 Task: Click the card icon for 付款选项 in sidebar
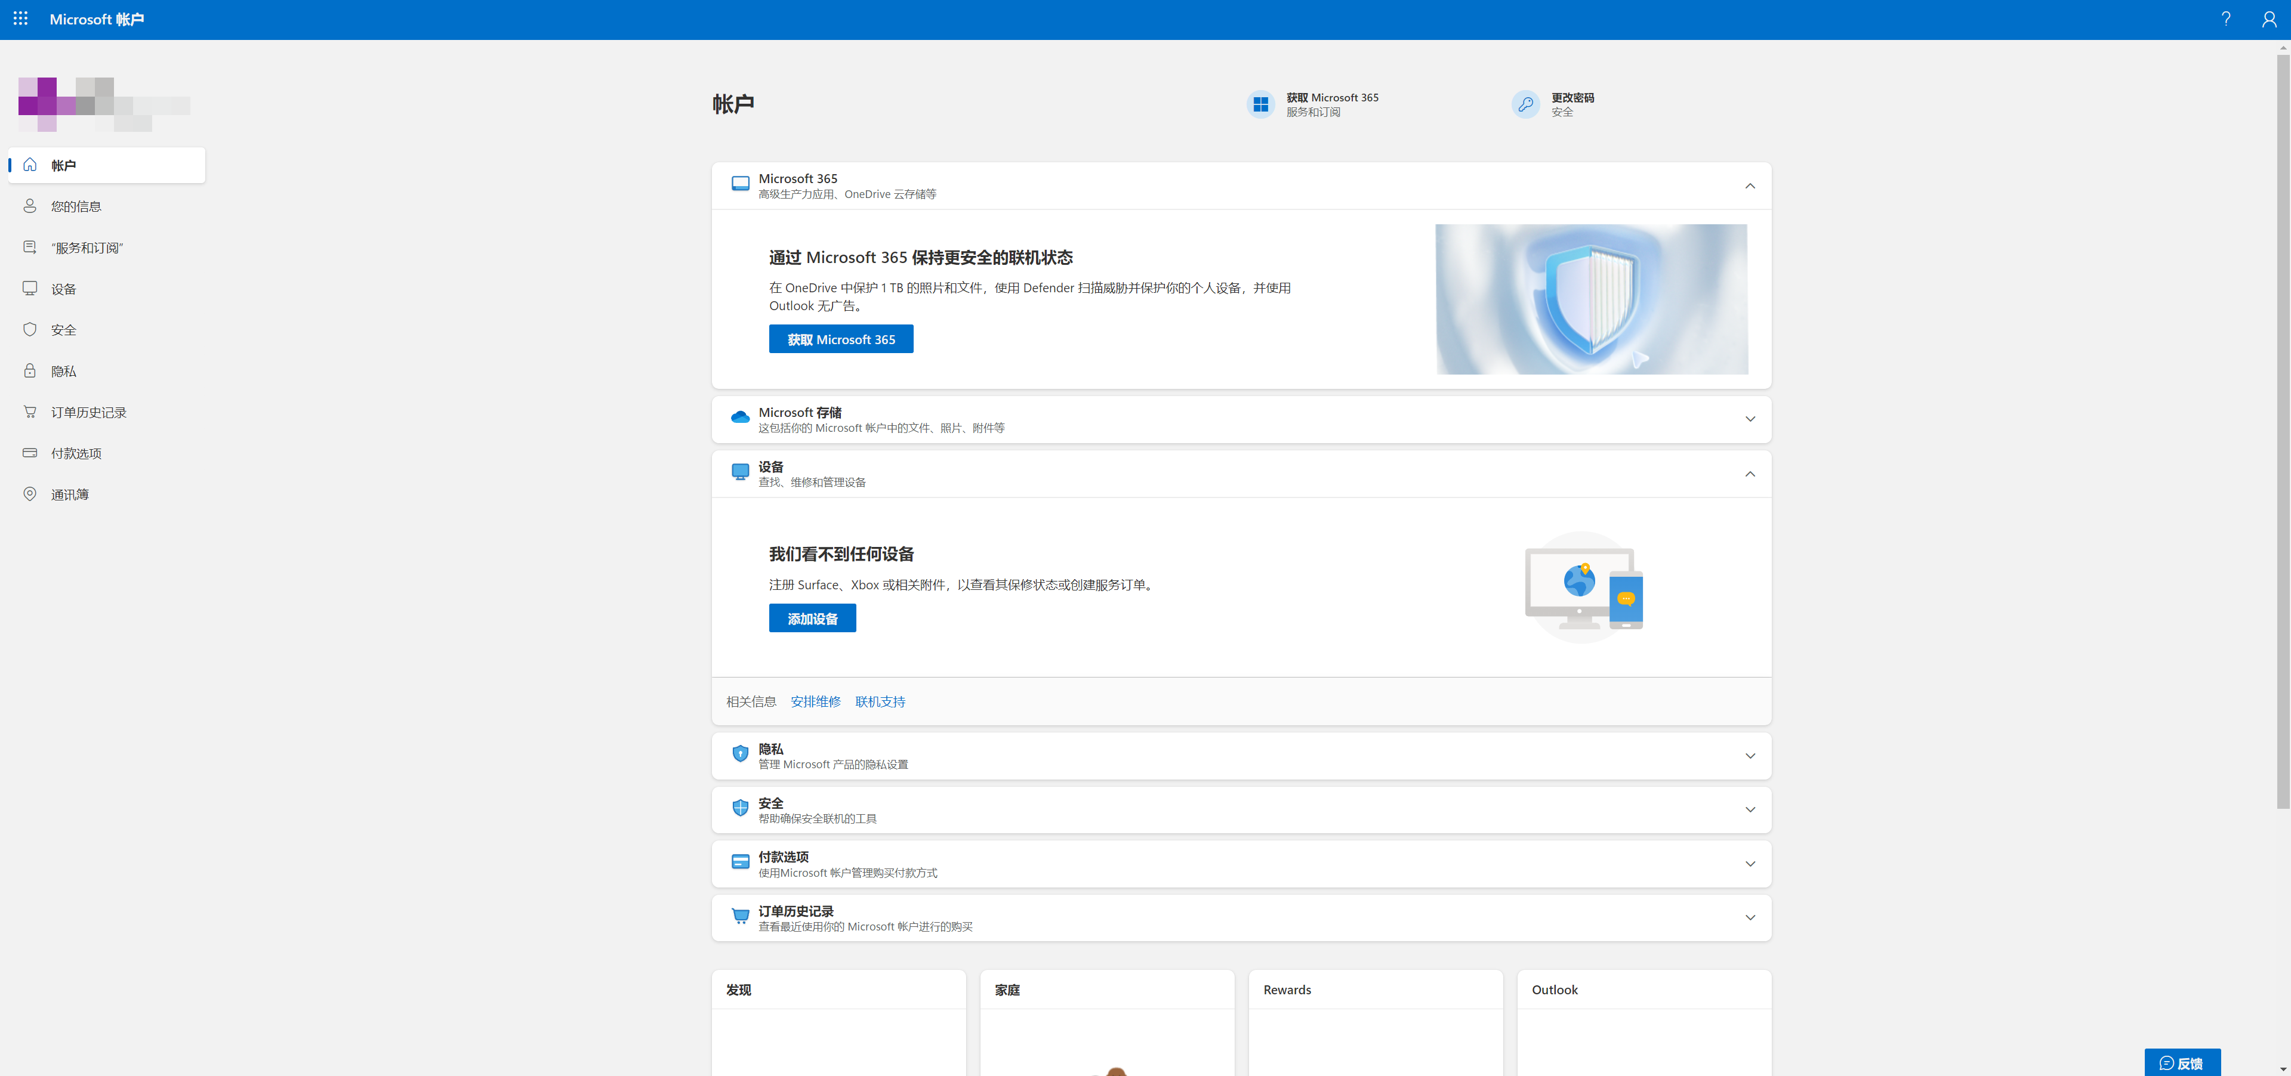click(30, 453)
